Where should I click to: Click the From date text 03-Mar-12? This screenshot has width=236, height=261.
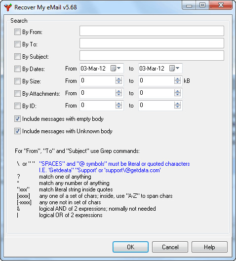pyautogui.click(x=93, y=69)
